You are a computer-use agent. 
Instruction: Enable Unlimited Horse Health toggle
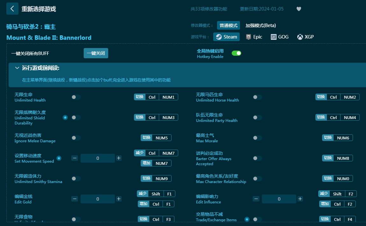pyautogui.click(x=257, y=97)
